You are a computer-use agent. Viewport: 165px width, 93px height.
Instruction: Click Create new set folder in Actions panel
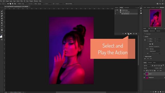click(x=131, y=34)
